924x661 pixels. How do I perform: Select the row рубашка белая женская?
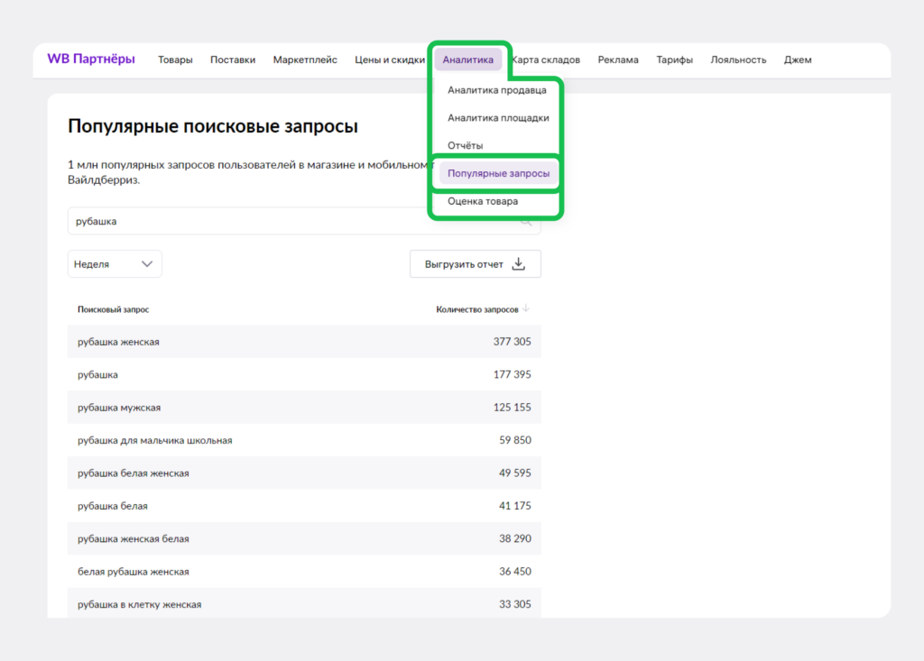tap(304, 473)
